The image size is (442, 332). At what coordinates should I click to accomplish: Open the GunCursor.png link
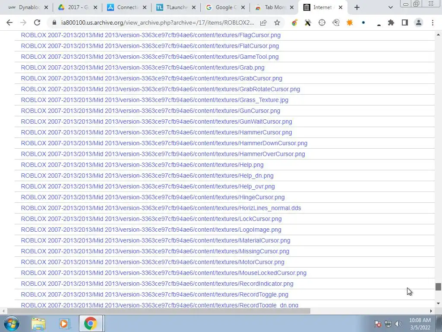point(151,111)
